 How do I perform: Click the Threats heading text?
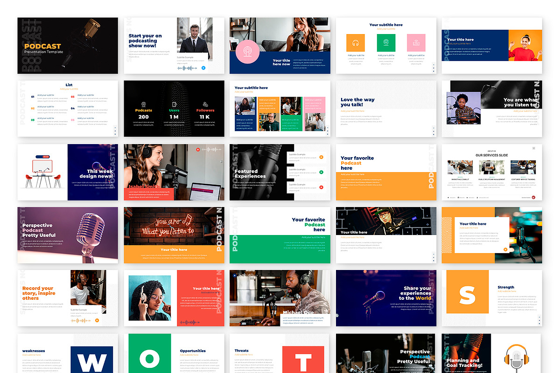point(242,351)
